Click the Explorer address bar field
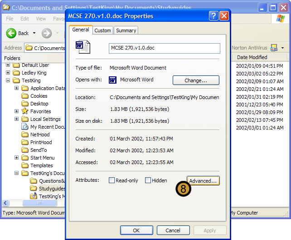The image size is (291, 240). pos(44,48)
